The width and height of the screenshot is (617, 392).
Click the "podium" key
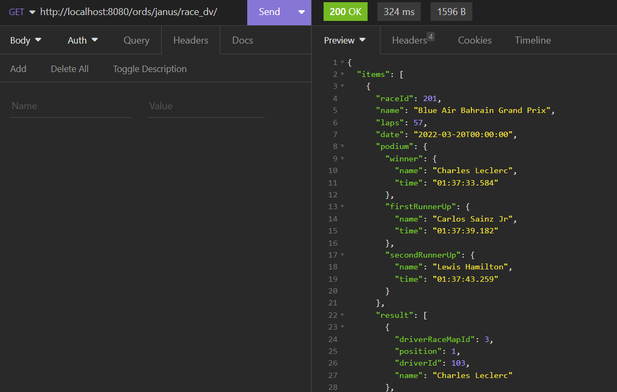click(x=394, y=146)
